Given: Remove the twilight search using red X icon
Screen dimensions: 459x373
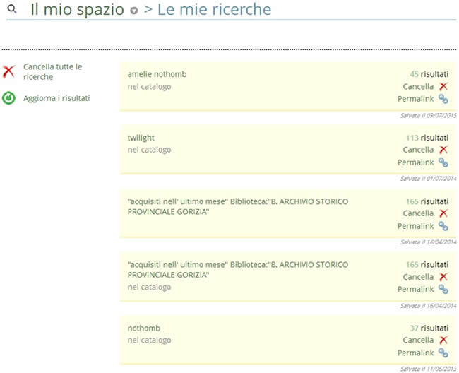Looking at the screenshot, I should [x=443, y=150].
